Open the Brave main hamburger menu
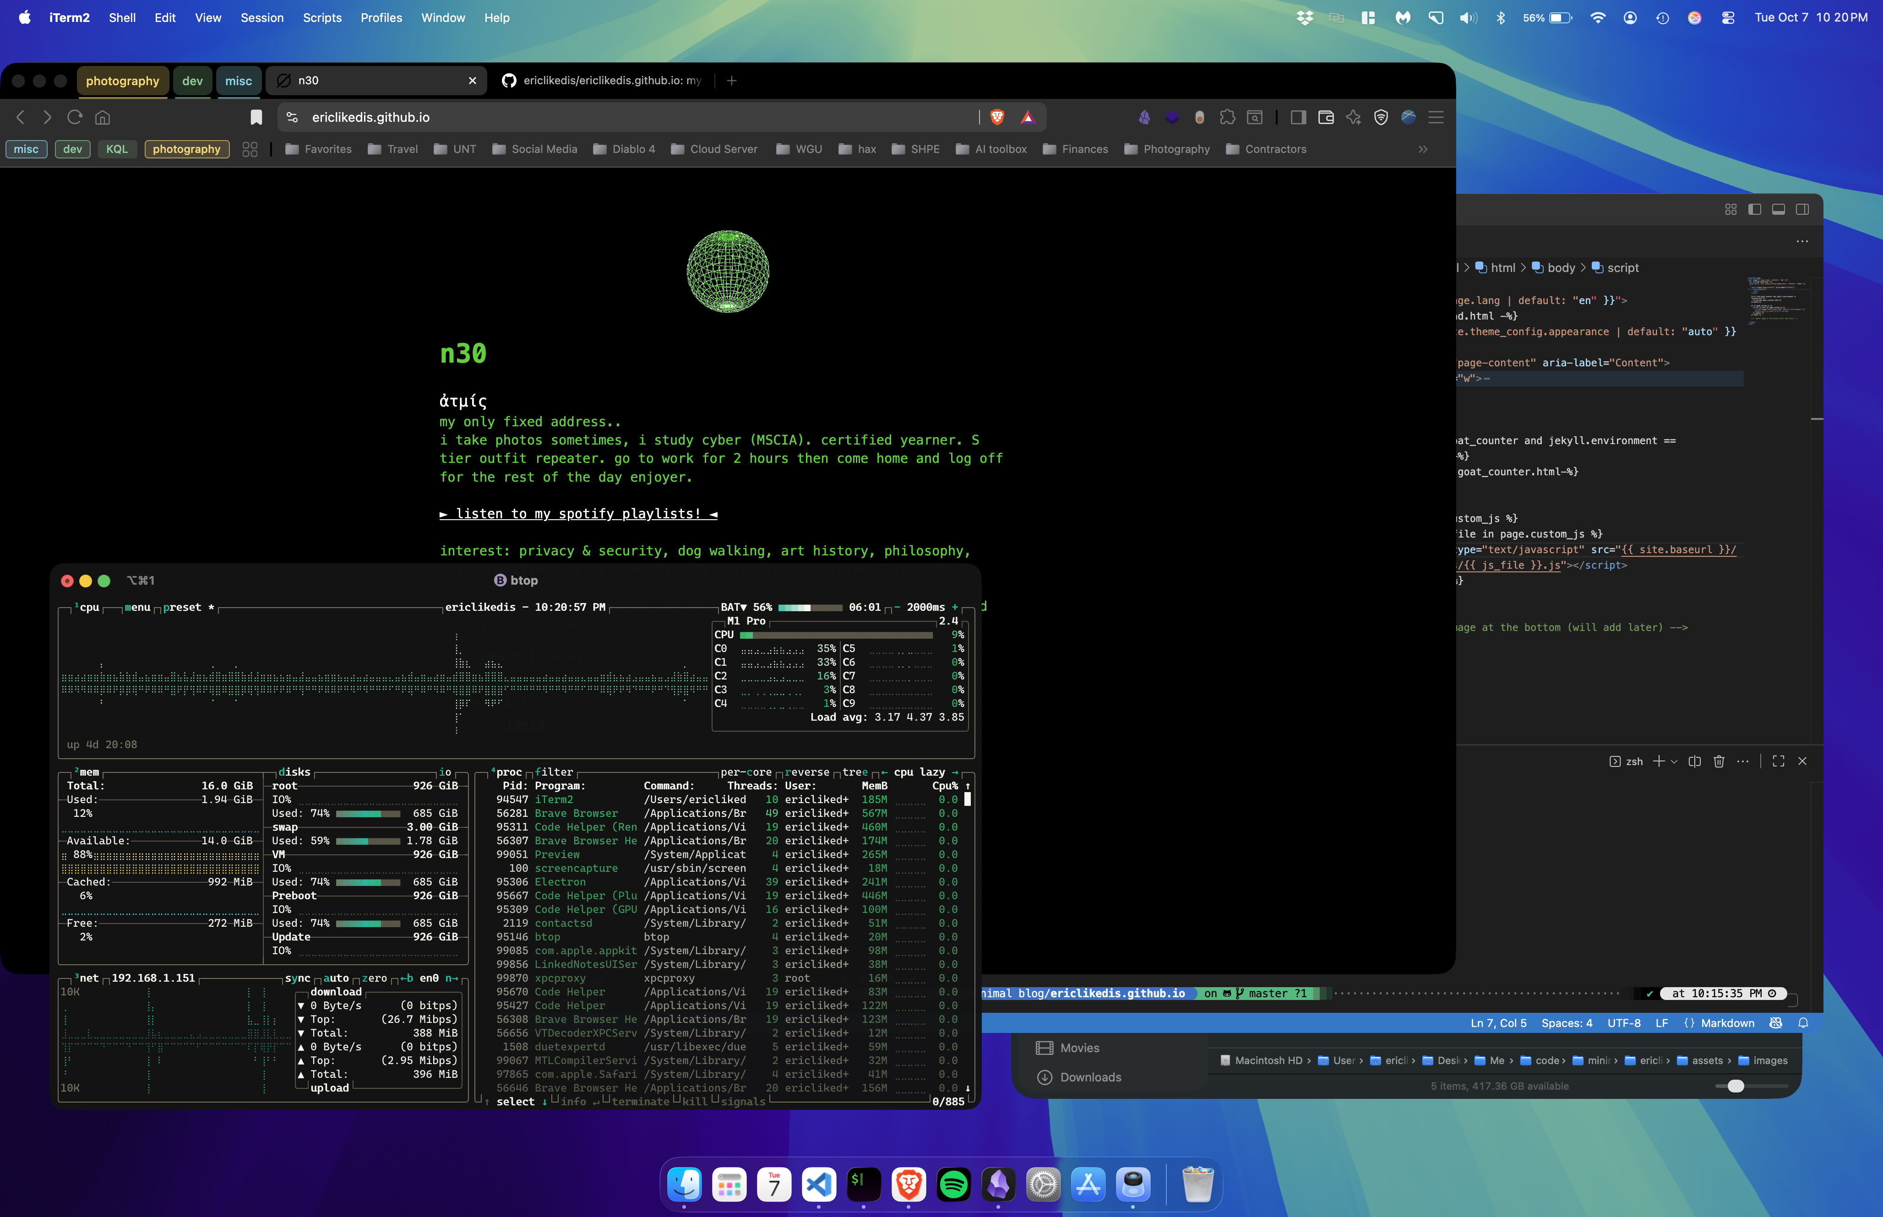 tap(1437, 117)
